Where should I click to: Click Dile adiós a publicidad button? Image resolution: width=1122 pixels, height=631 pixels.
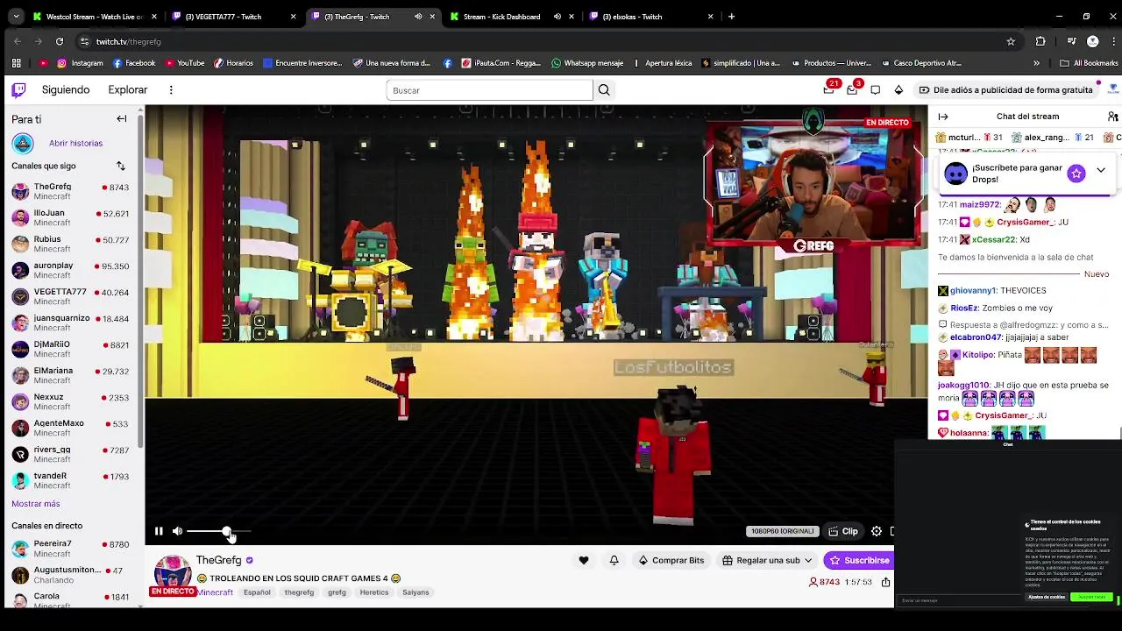pyautogui.click(x=1005, y=89)
